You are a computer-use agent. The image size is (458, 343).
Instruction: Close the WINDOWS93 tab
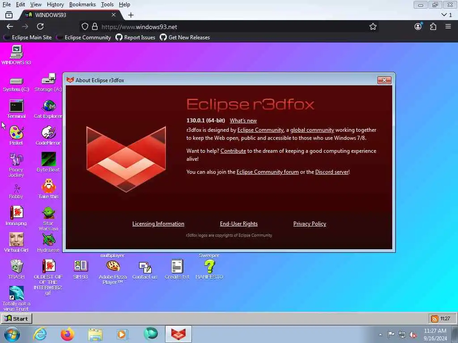tap(114, 15)
